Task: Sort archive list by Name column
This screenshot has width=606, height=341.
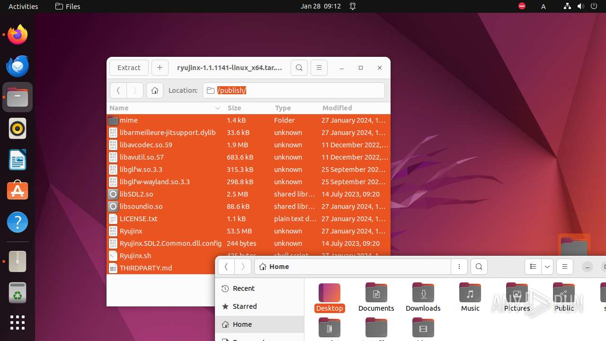Action: [165, 108]
